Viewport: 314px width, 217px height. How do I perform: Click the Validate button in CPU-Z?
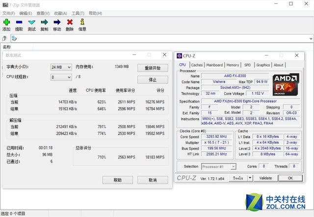265,178
